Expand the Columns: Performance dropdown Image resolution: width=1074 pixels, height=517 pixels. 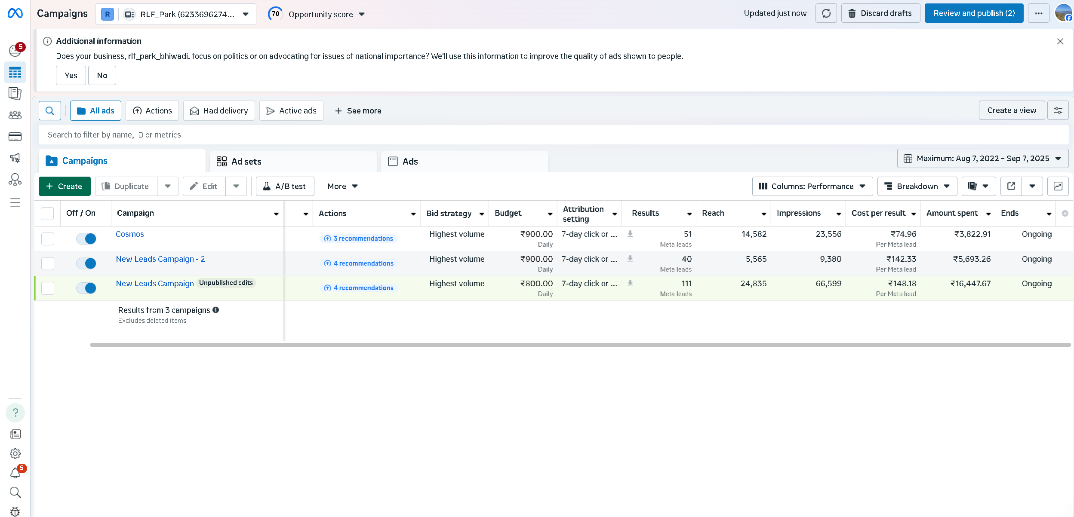[812, 186]
